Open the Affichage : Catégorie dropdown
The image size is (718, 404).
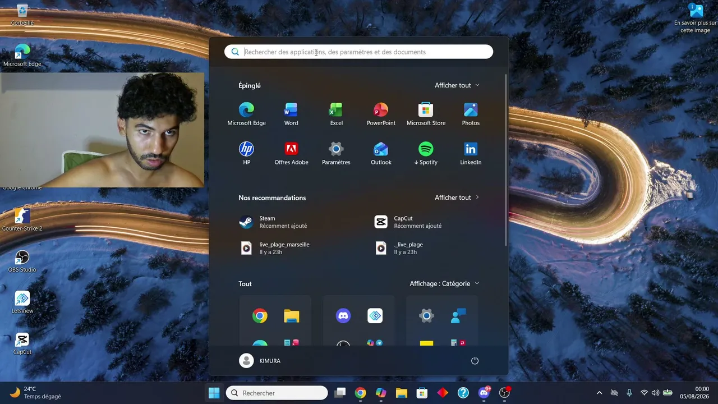(445, 283)
